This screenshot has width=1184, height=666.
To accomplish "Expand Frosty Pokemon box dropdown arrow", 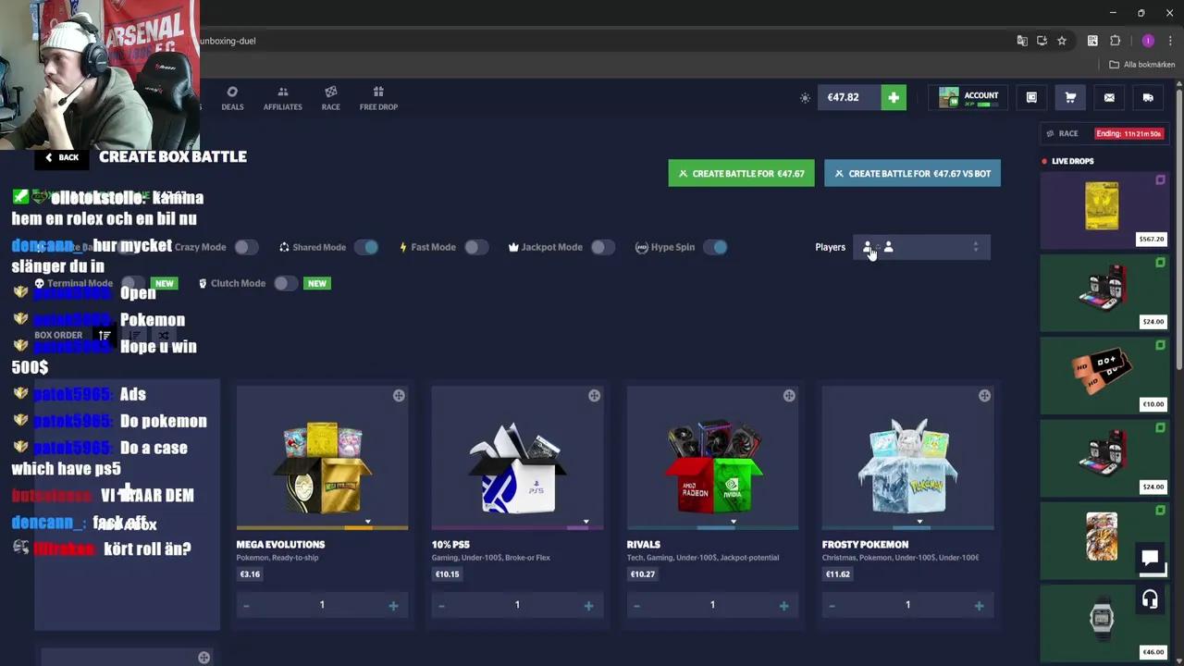I will coord(919,522).
